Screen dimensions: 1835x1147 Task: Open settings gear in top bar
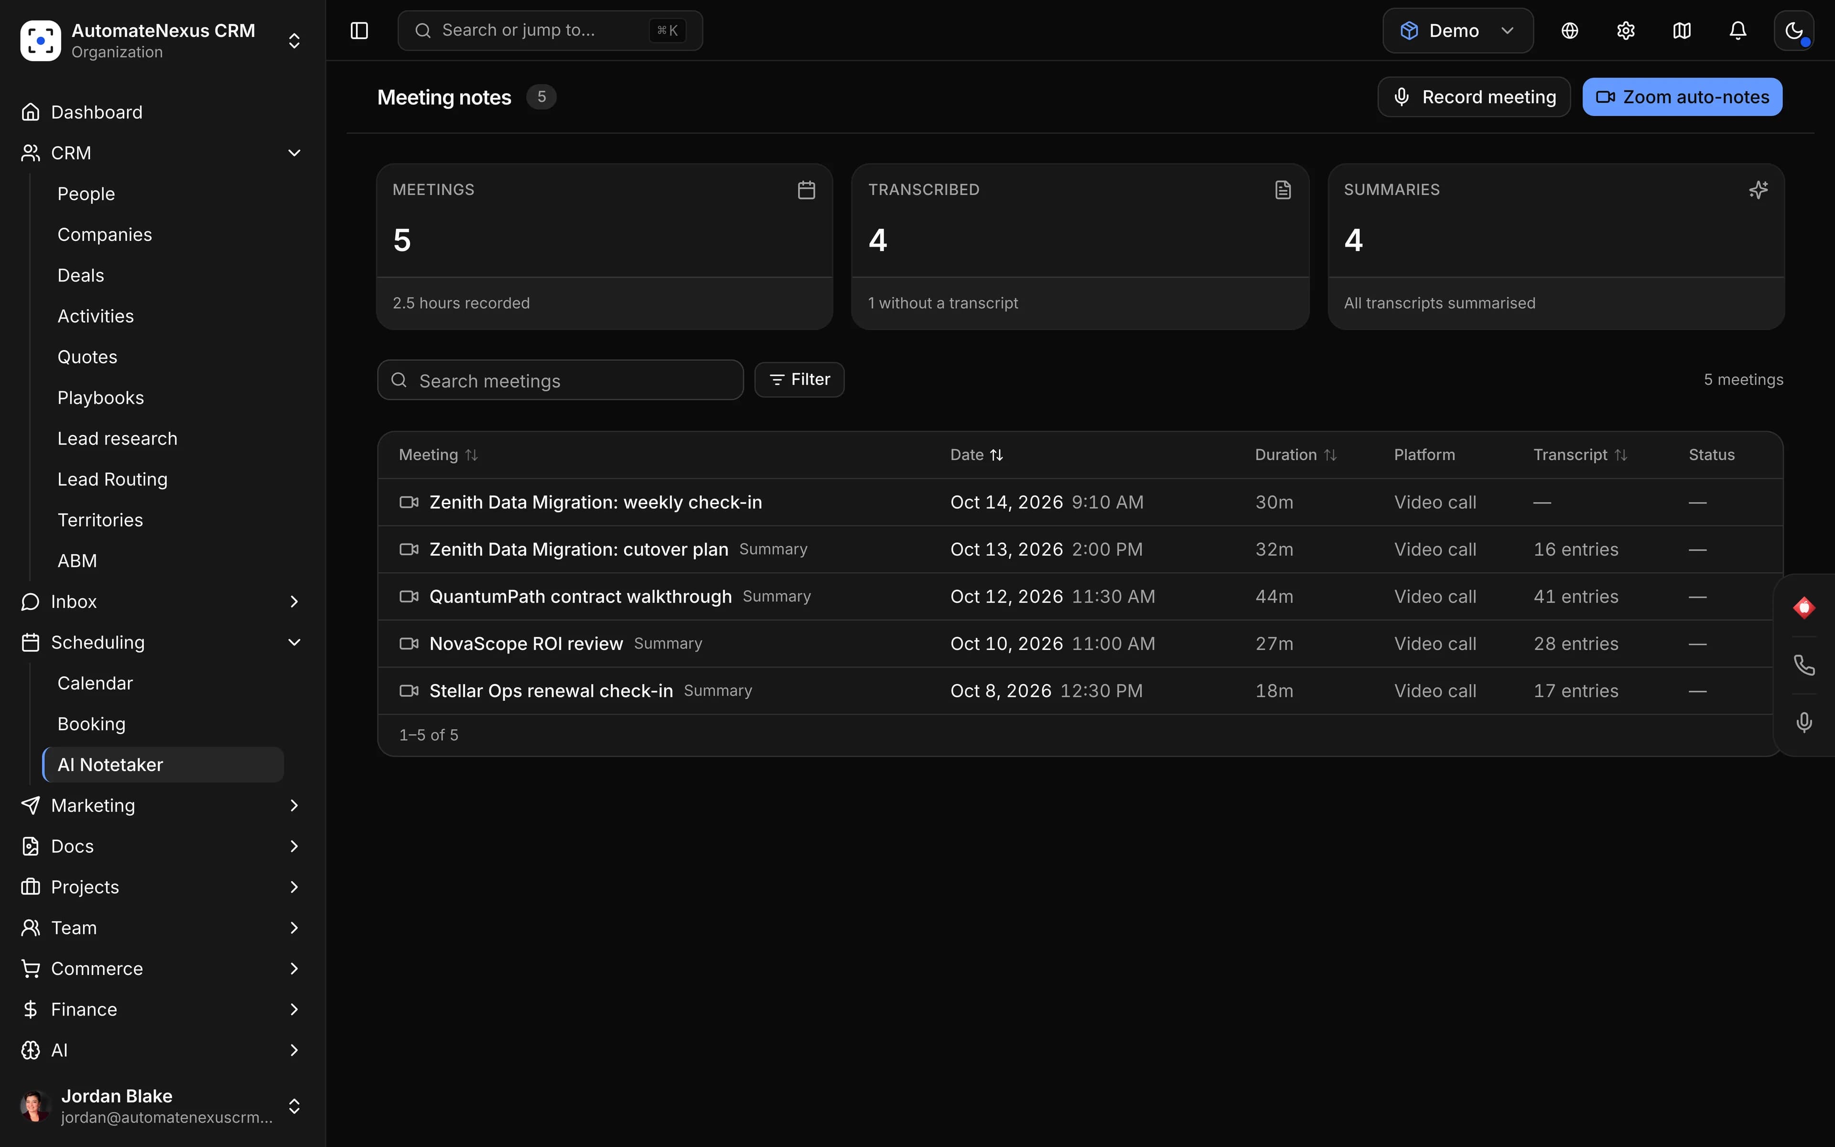click(1626, 30)
